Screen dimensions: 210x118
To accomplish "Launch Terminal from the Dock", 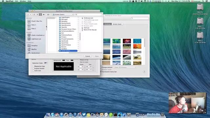I will click(x=115, y=115).
